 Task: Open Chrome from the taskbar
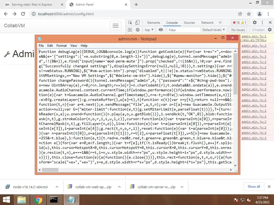tap(38, 200)
